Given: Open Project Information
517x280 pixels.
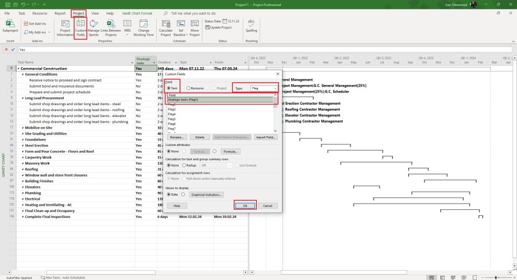Looking at the screenshot, I should pyautogui.click(x=65, y=28).
